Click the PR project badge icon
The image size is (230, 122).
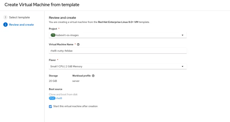(53, 35)
